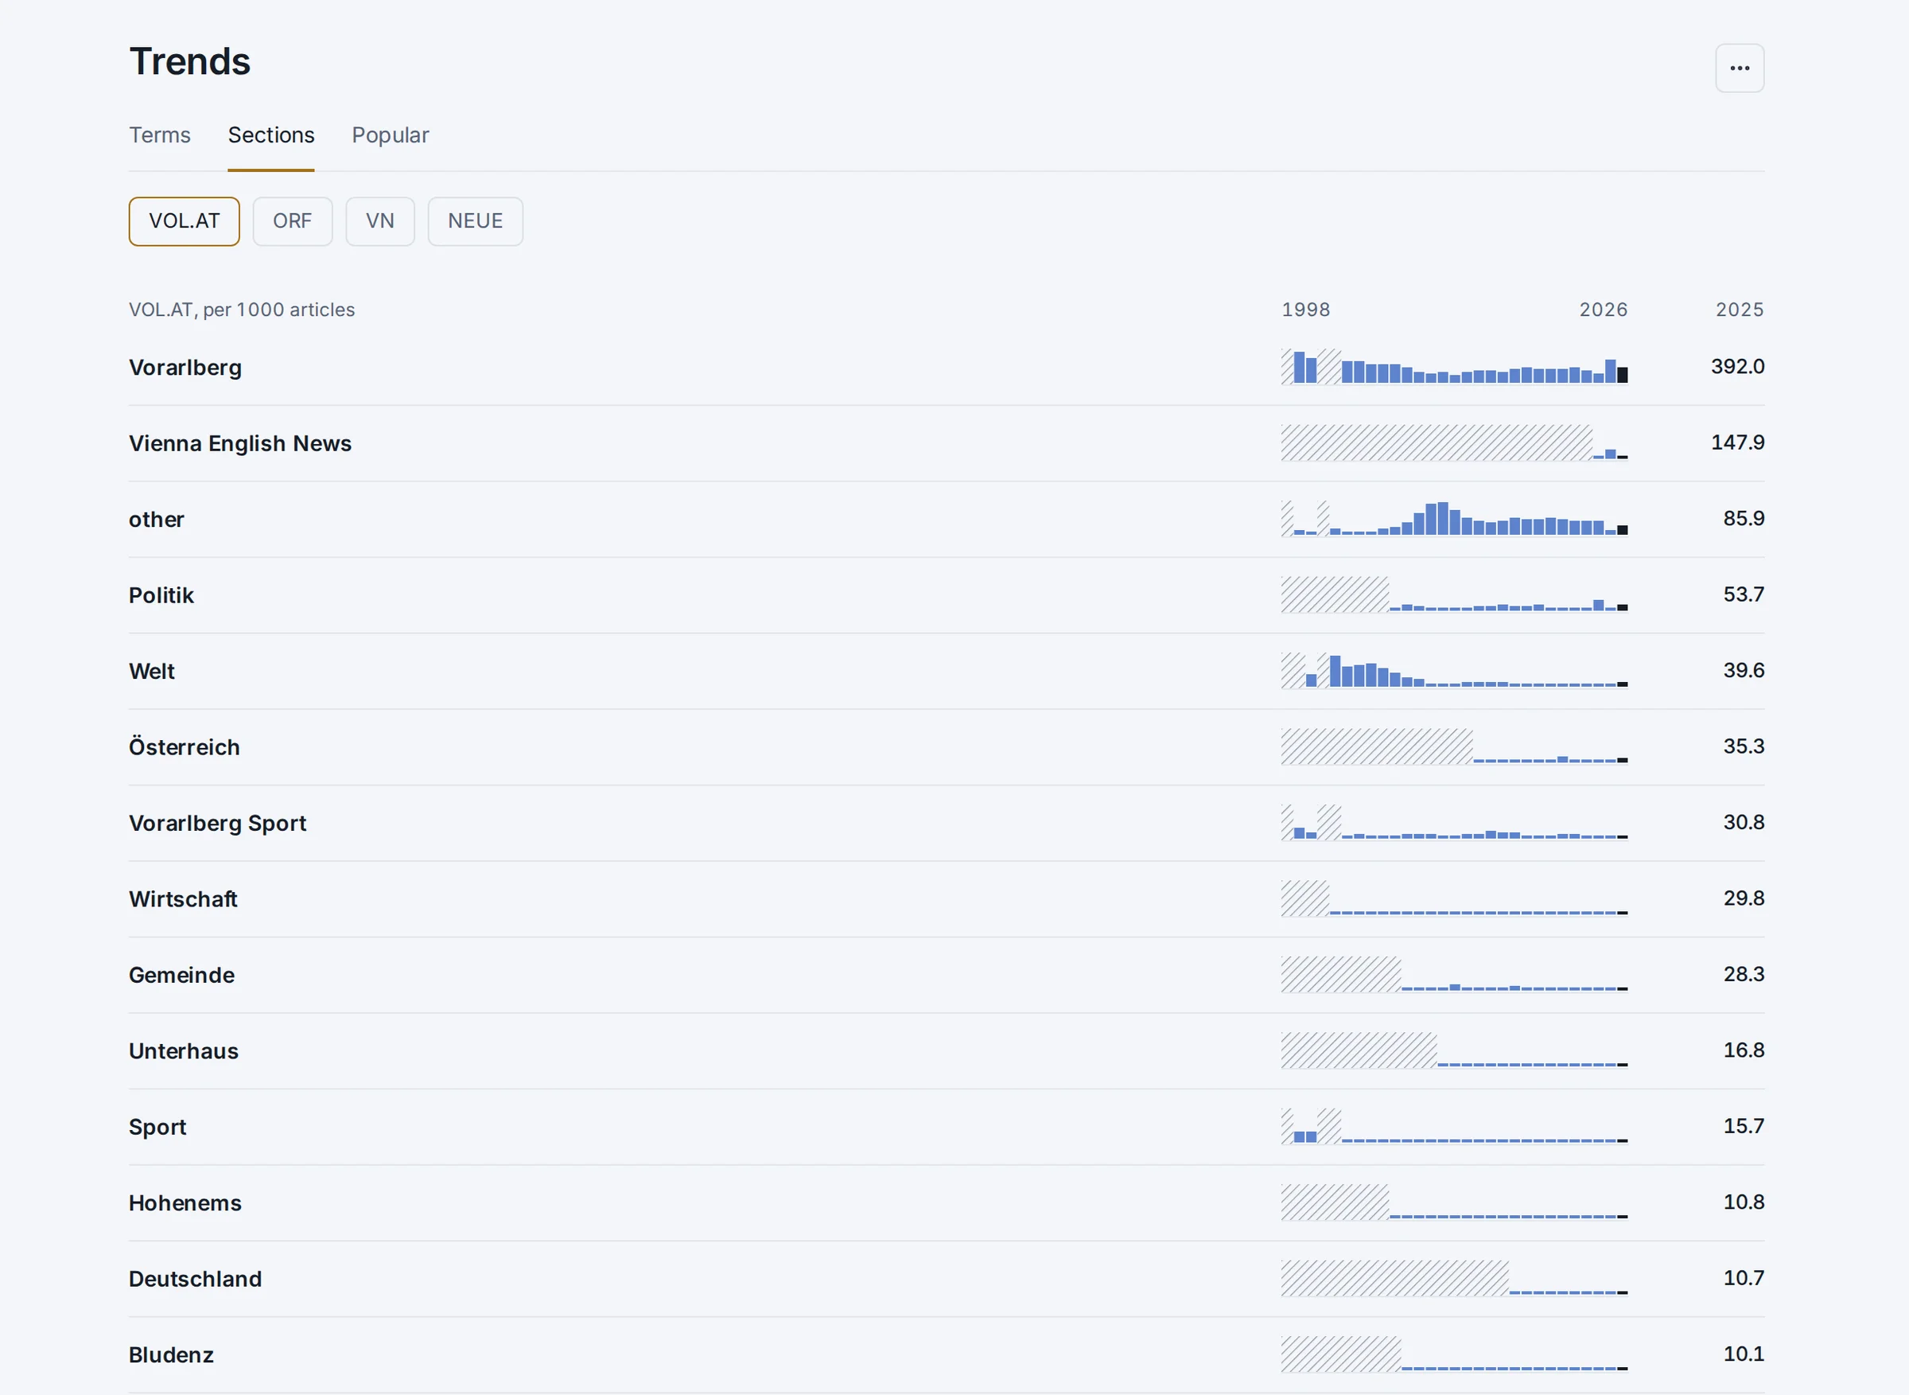Open the three-dot more options menu
Screen dimensions: 1909x1395
point(1740,68)
